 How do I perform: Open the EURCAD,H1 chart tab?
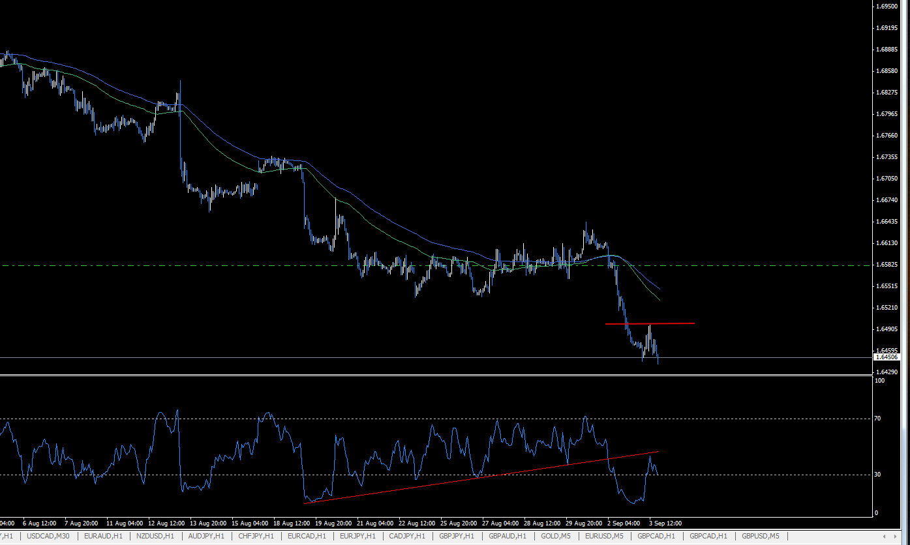307,536
